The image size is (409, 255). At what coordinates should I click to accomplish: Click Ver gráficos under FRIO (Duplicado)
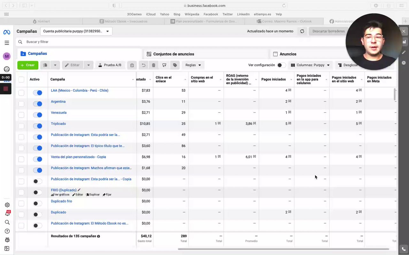click(x=60, y=195)
